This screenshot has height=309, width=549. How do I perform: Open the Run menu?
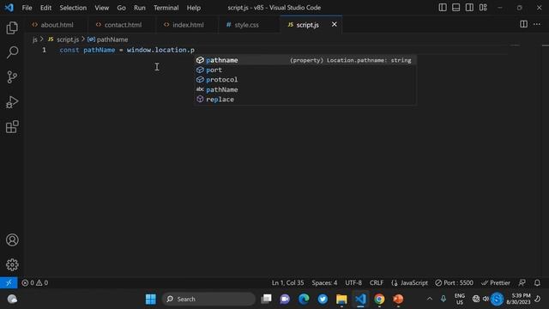pos(139,8)
